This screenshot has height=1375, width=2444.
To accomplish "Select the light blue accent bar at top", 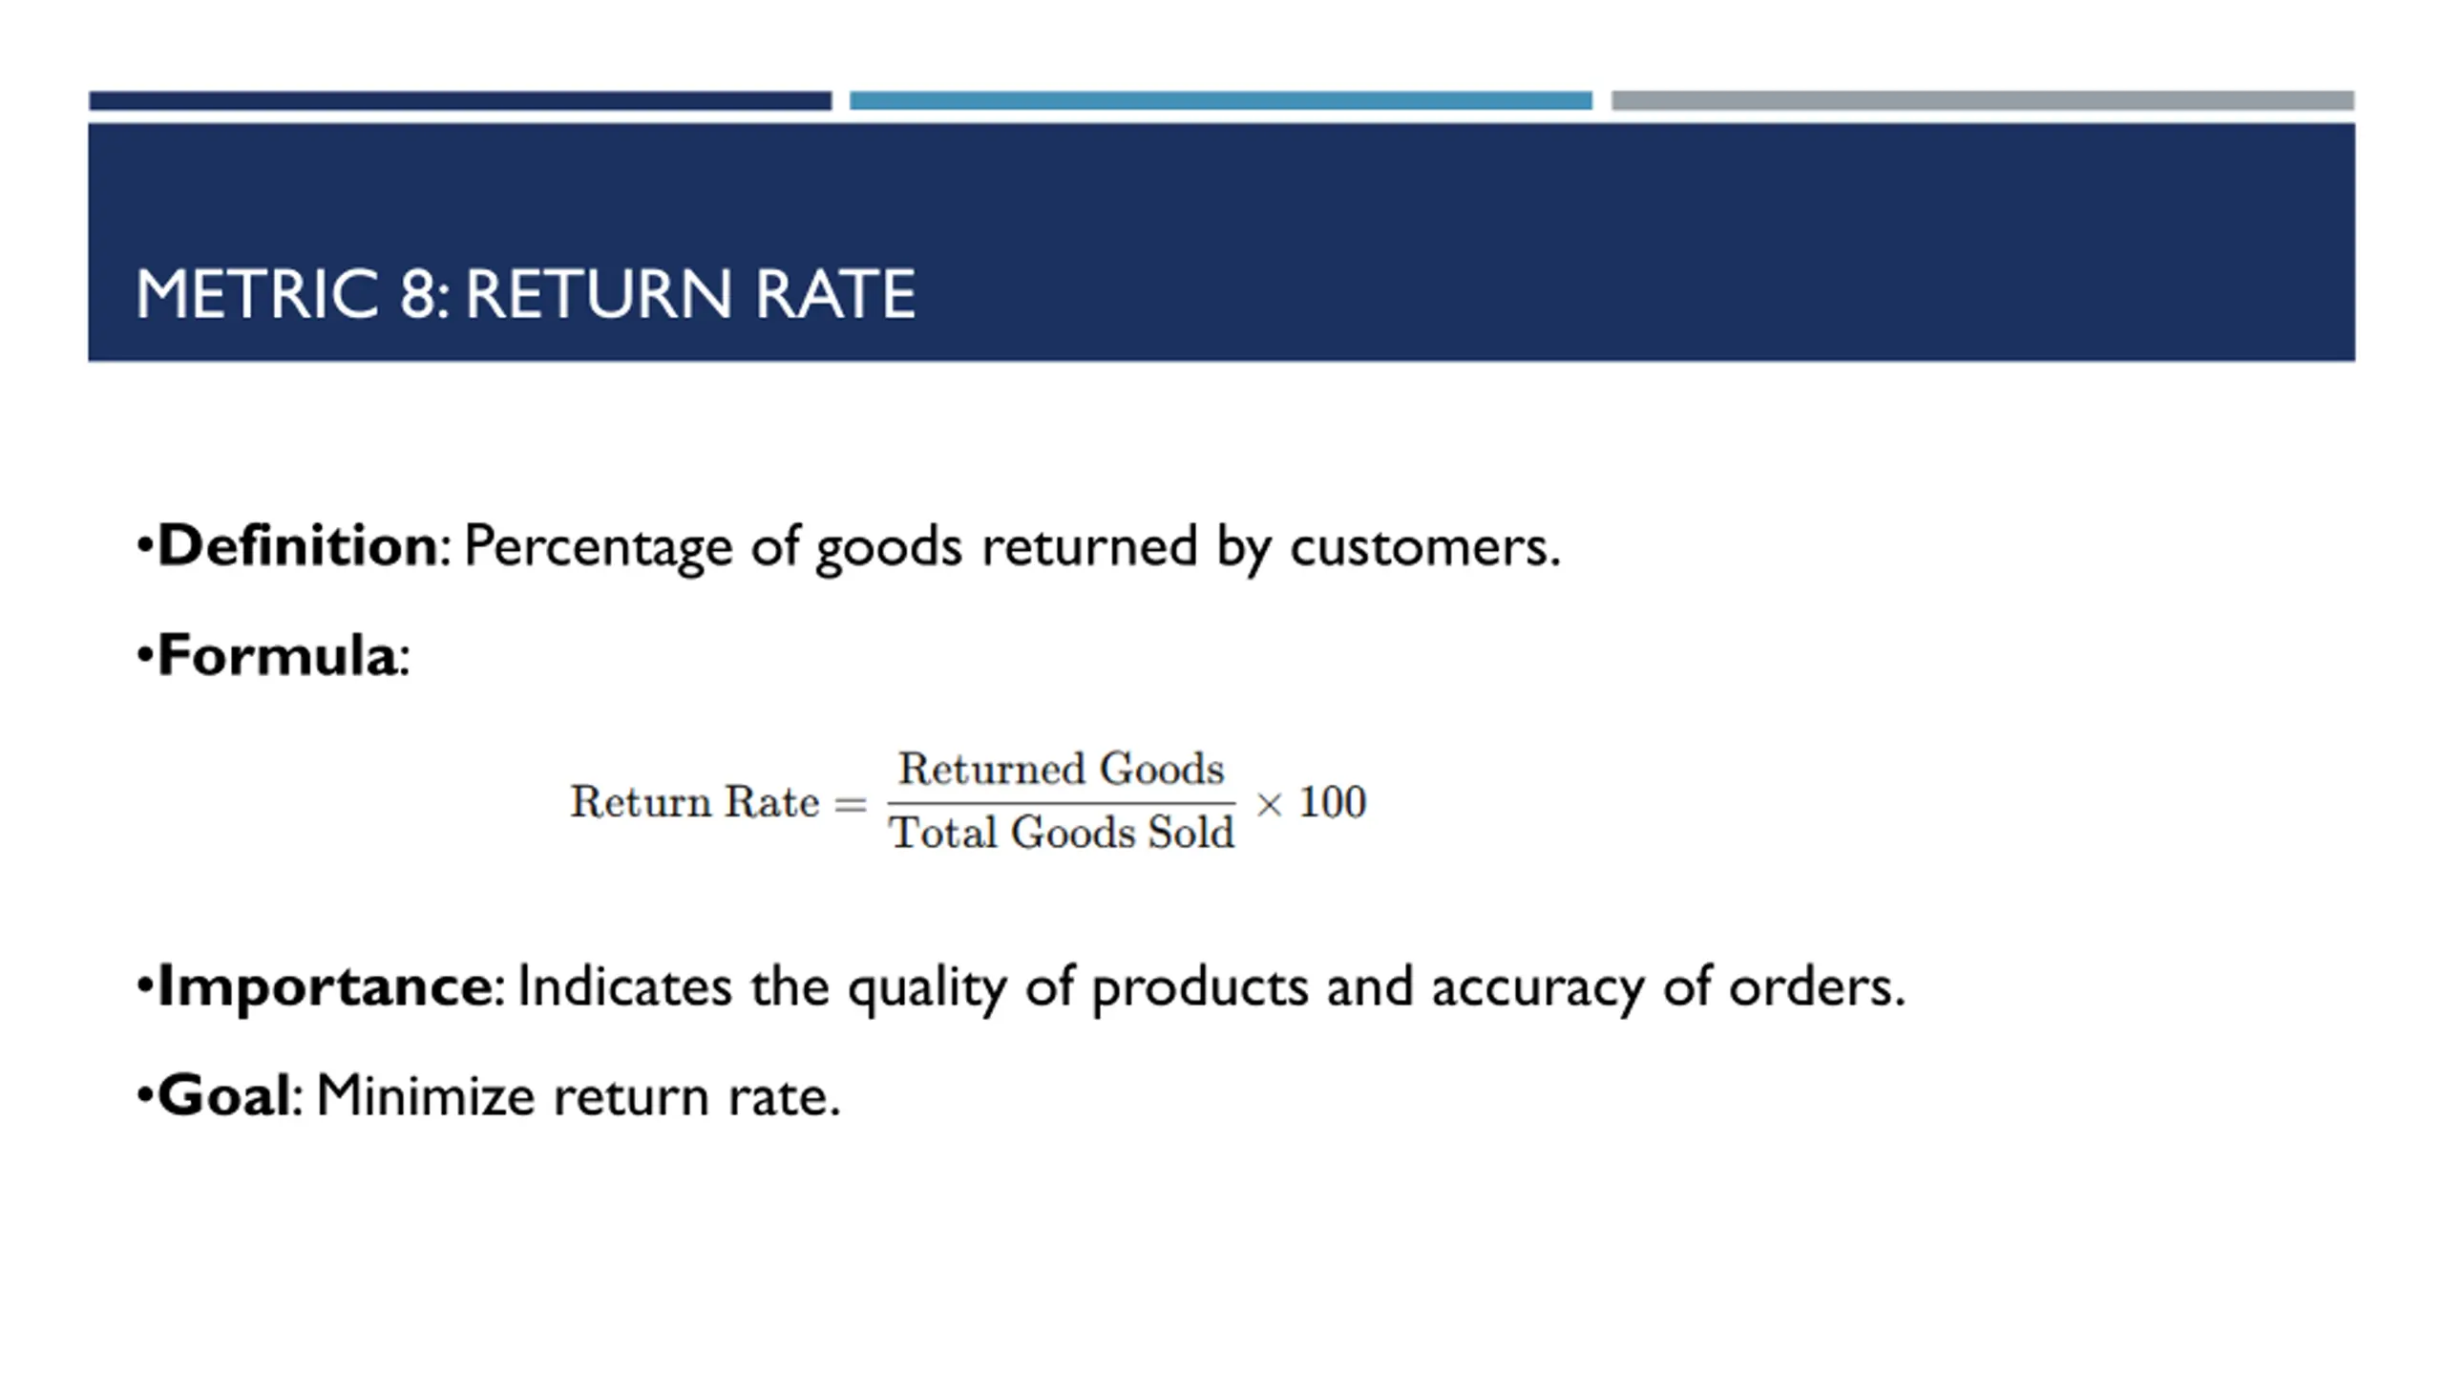I will [x=1221, y=100].
